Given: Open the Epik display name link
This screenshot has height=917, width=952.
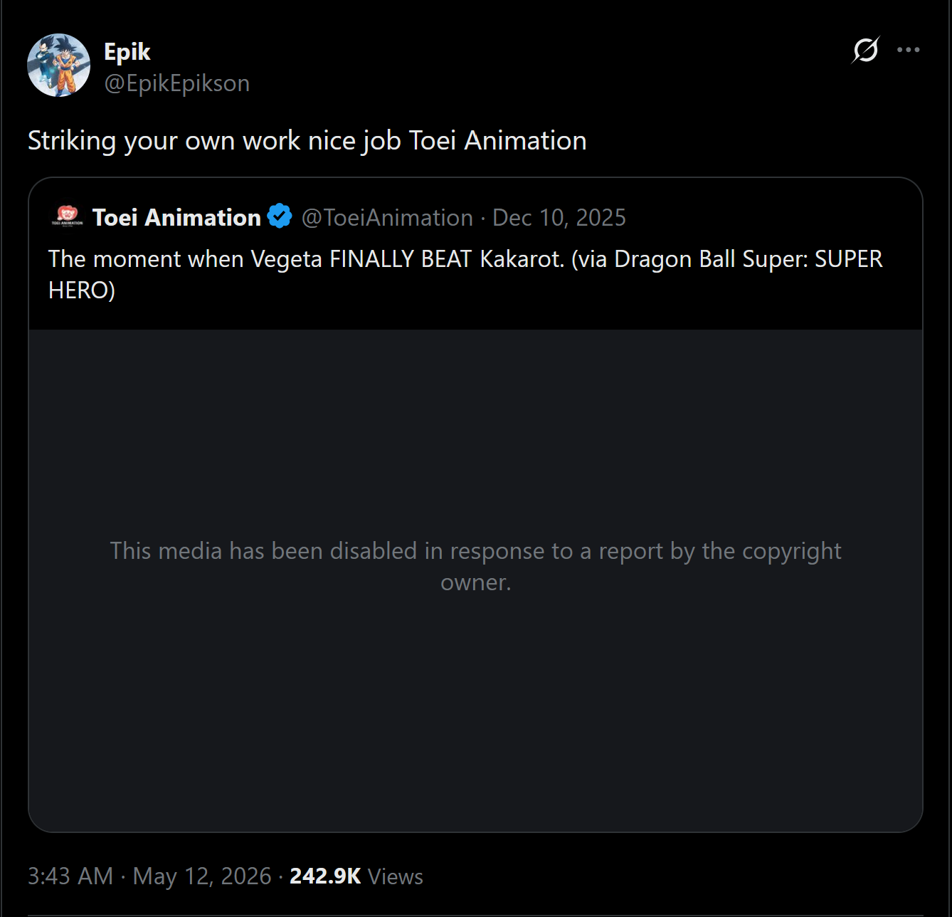Looking at the screenshot, I should [127, 52].
